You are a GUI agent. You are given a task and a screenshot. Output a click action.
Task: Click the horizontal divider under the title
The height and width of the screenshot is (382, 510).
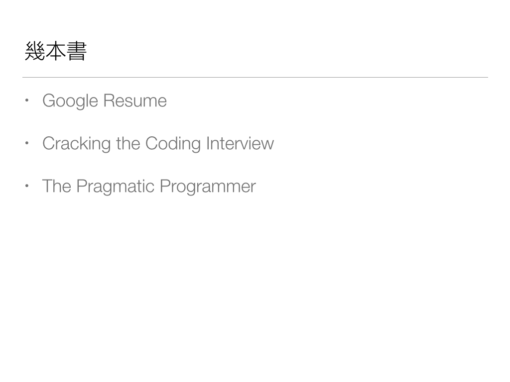pyautogui.click(x=255, y=78)
